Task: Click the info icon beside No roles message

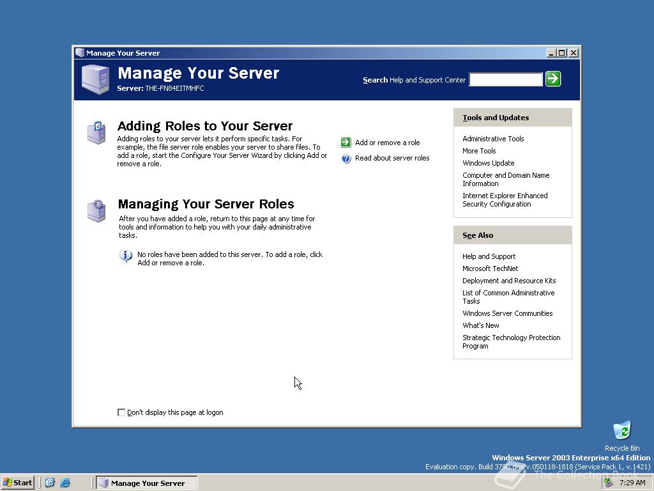Action: pos(126,256)
